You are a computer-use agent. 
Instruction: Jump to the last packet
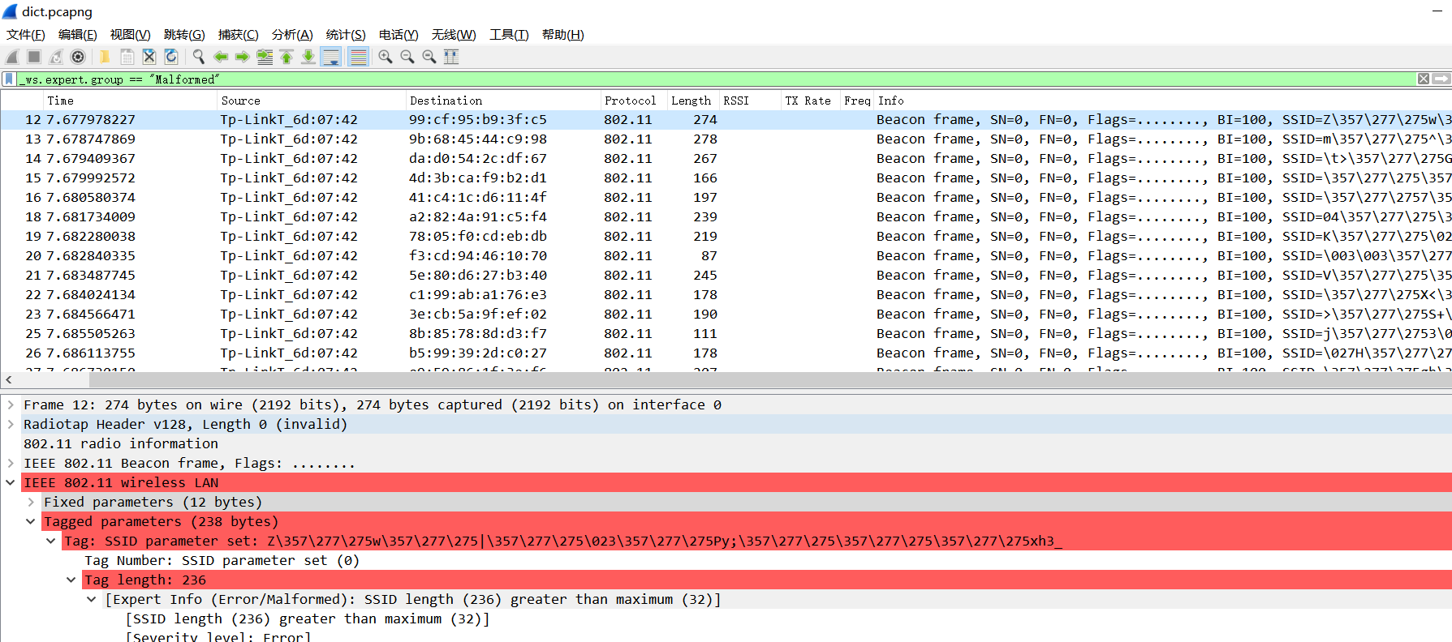[x=308, y=57]
